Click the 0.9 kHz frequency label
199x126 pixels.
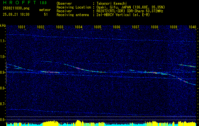pos(3,72)
